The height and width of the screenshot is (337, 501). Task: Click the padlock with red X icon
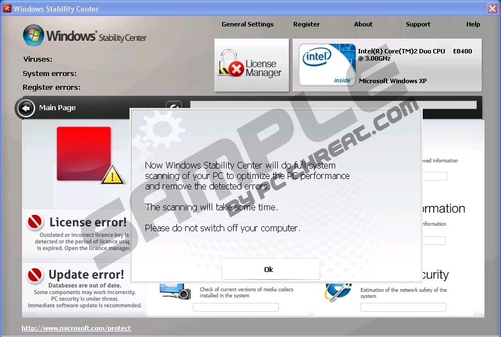(x=231, y=63)
